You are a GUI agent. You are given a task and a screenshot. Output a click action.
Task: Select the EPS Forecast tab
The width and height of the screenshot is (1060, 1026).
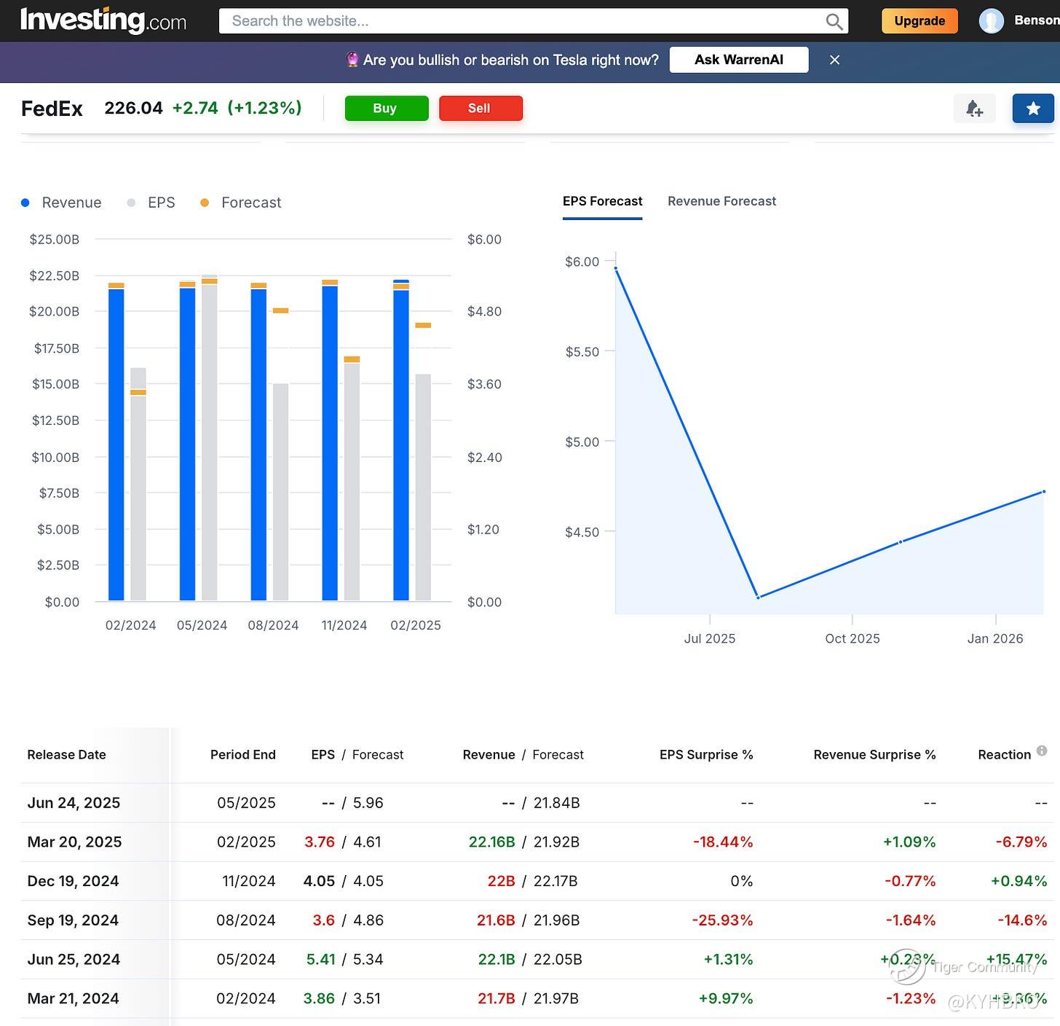click(602, 201)
